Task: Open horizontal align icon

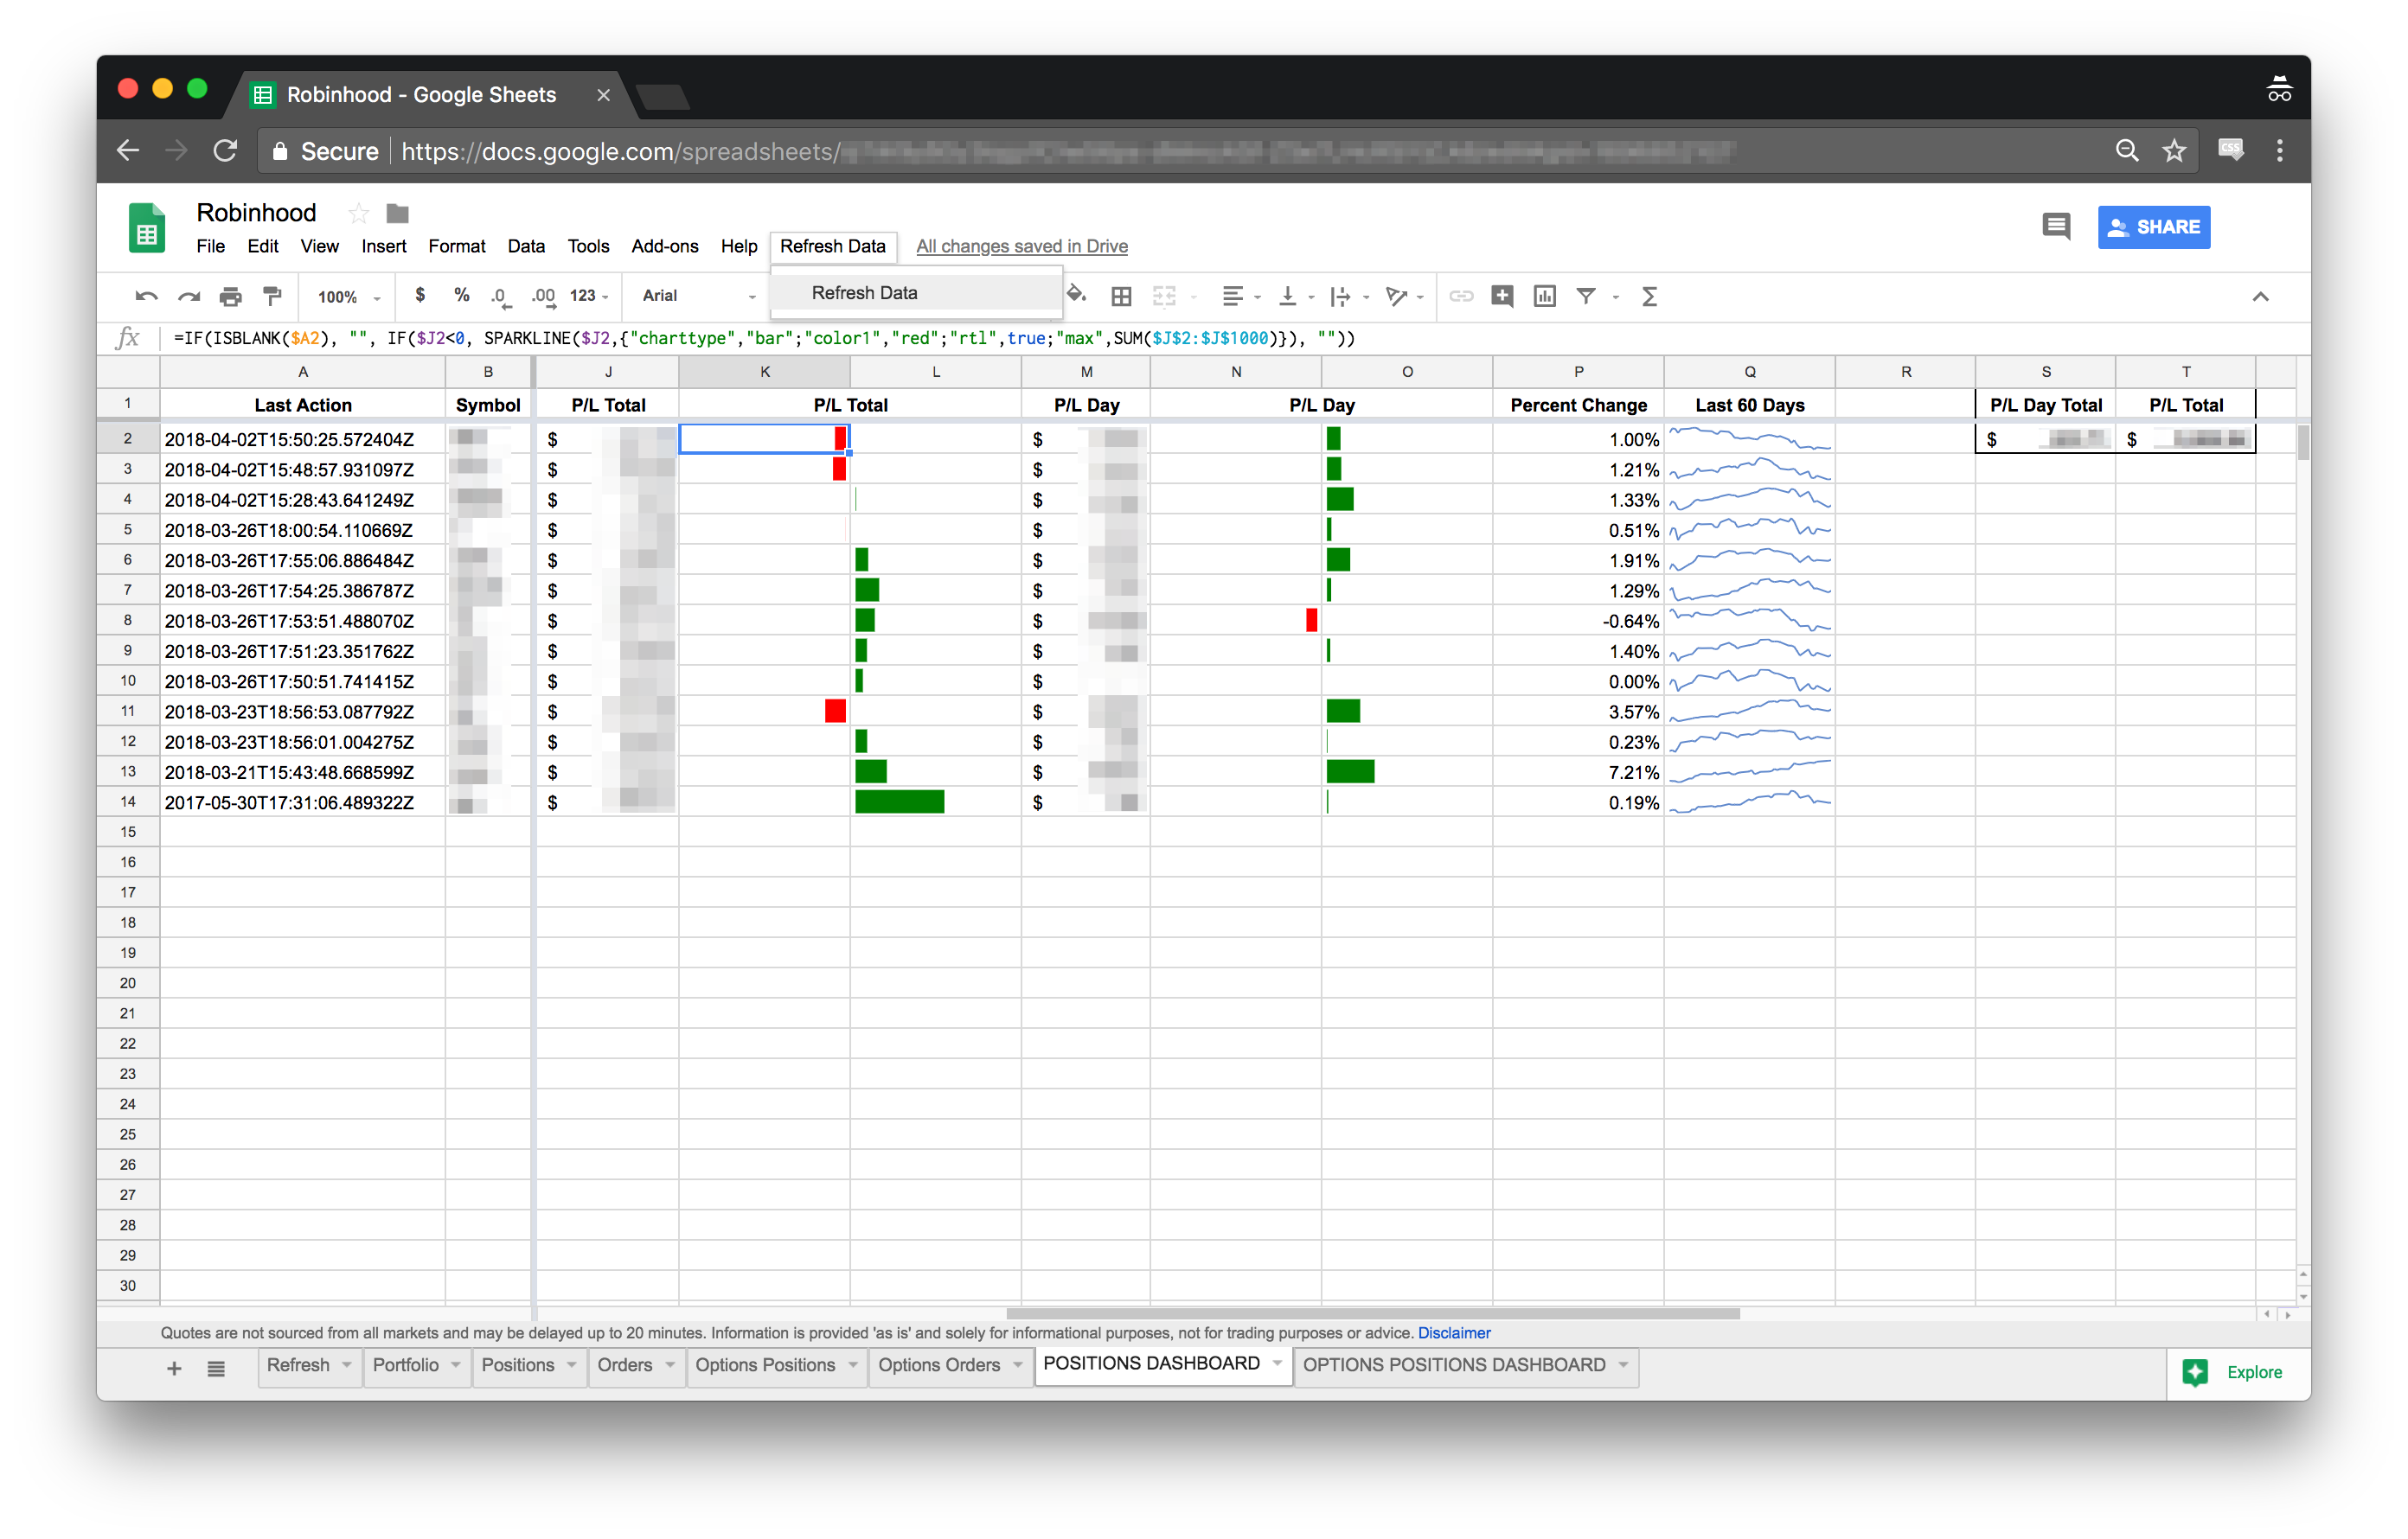Action: pyautogui.click(x=1232, y=296)
